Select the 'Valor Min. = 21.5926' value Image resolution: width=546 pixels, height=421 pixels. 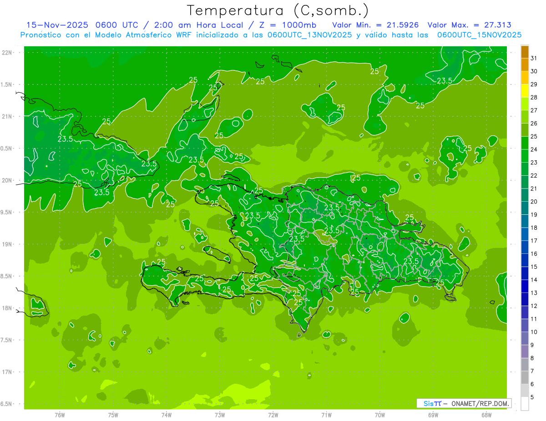coord(375,25)
